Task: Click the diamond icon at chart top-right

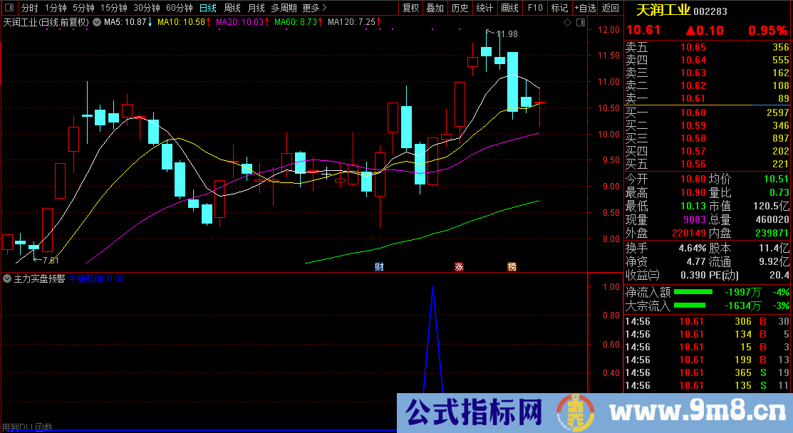Action: coord(567,23)
